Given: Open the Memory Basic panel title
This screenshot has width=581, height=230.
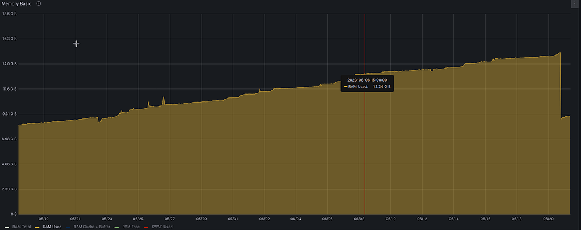Looking at the screenshot, I should (16, 3).
